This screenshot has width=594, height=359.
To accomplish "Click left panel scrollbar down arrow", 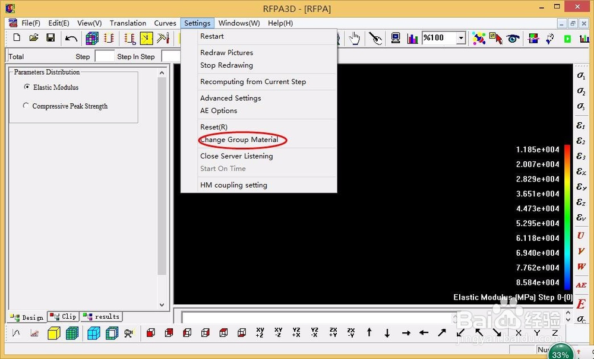I will click(162, 305).
